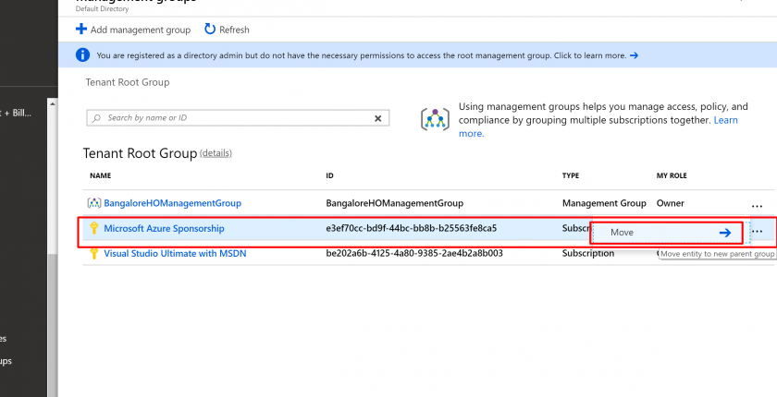Click the key icon beside Visual Studio Ultimate
This screenshot has height=397, width=777.
(x=92, y=253)
